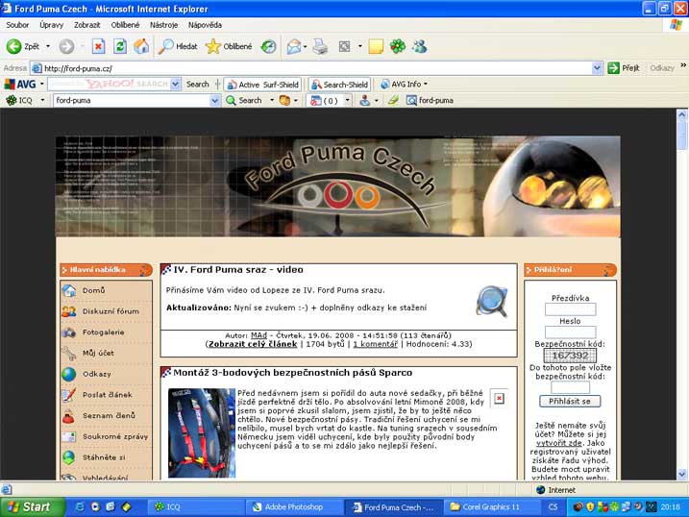
Task: Click the AVG toolbar Search button
Action: [197, 84]
